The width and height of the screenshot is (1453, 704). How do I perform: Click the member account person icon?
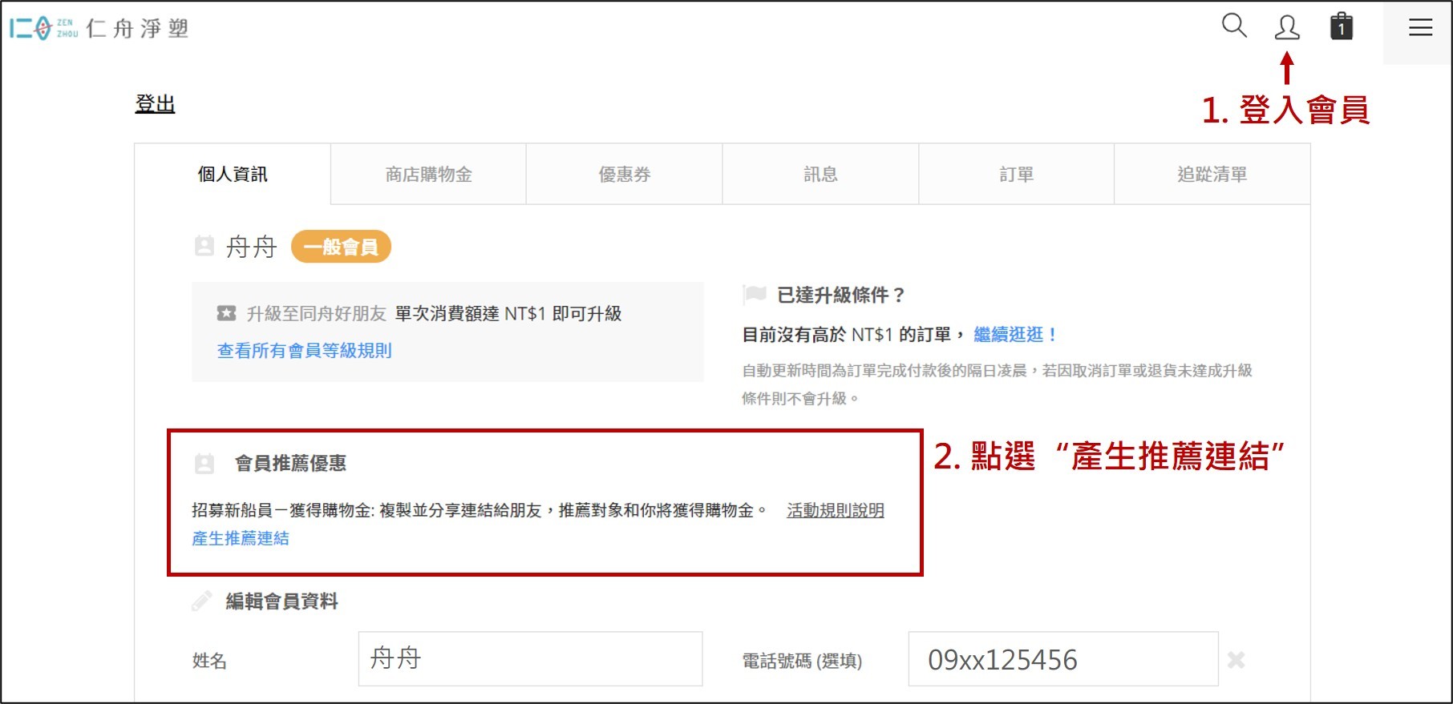pyautogui.click(x=1287, y=27)
